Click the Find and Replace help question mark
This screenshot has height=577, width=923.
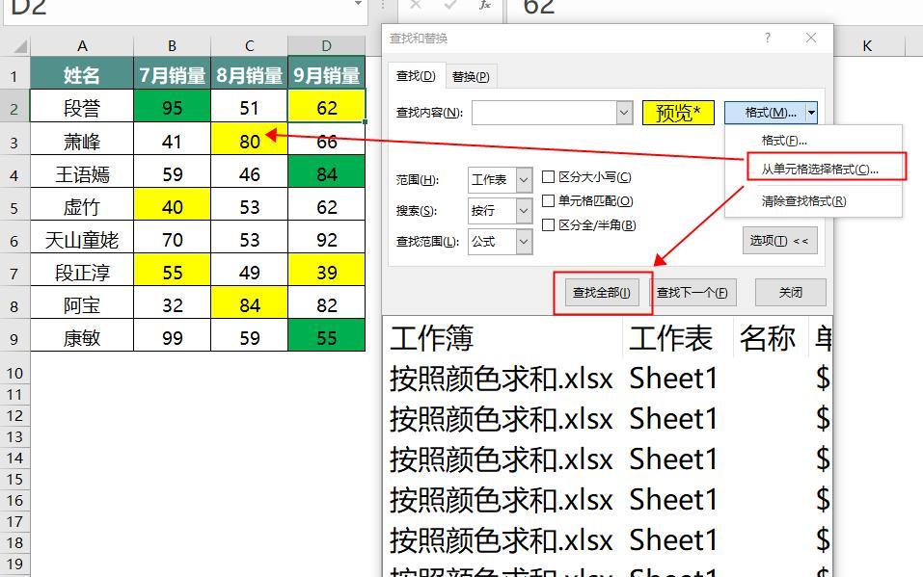click(768, 38)
